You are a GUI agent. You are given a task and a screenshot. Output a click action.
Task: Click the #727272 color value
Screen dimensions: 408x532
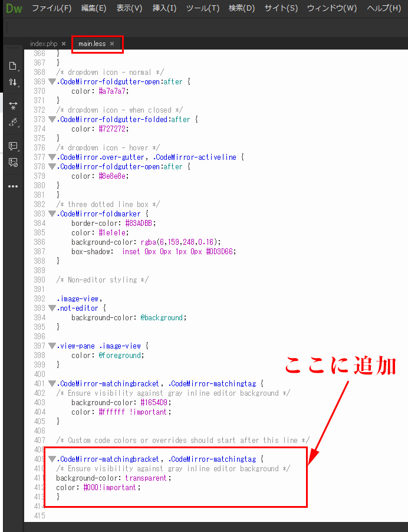112,129
